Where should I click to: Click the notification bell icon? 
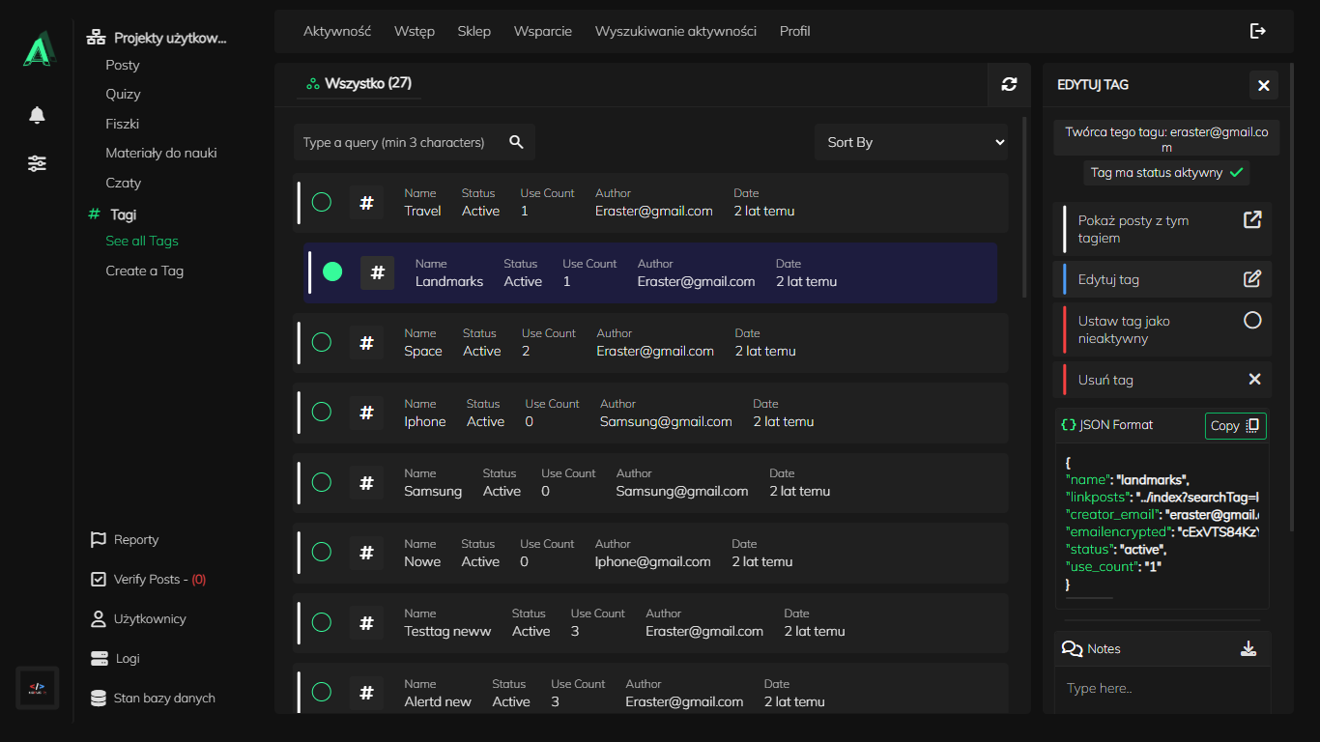coord(37,116)
